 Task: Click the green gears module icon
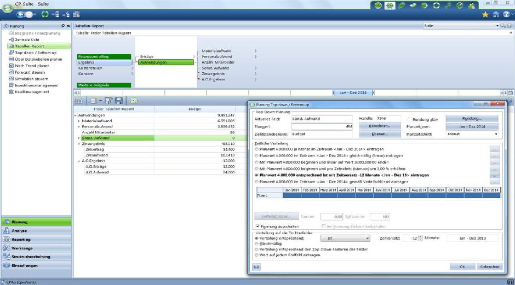[448, 5]
